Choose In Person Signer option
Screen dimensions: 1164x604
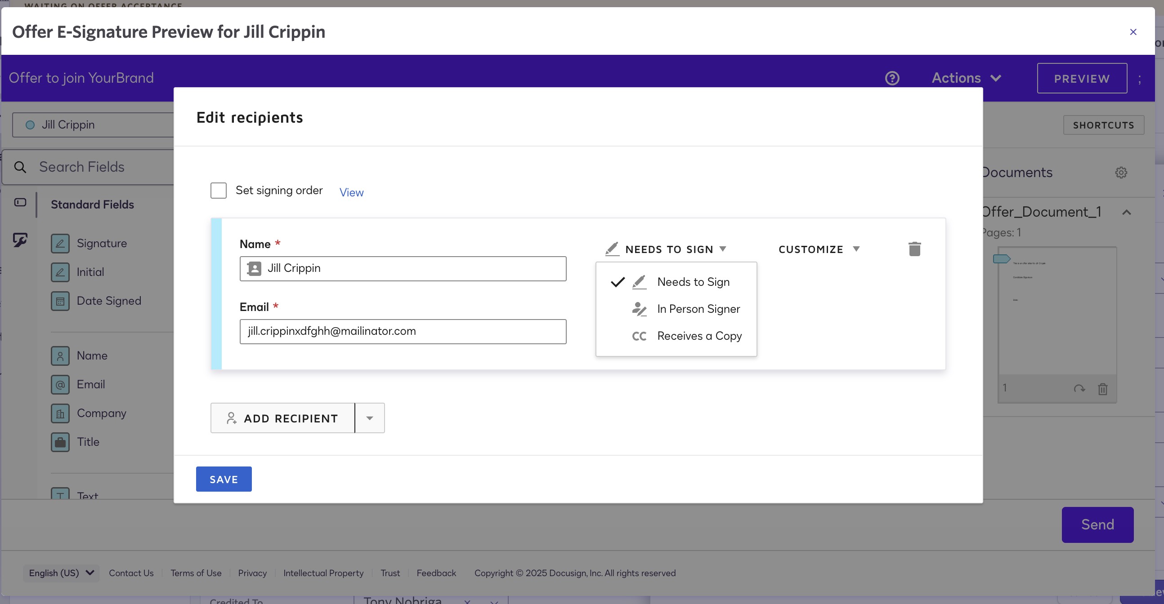[698, 309]
